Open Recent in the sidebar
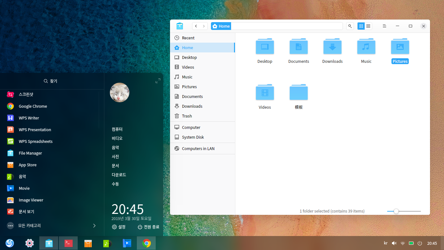 pos(188,38)
